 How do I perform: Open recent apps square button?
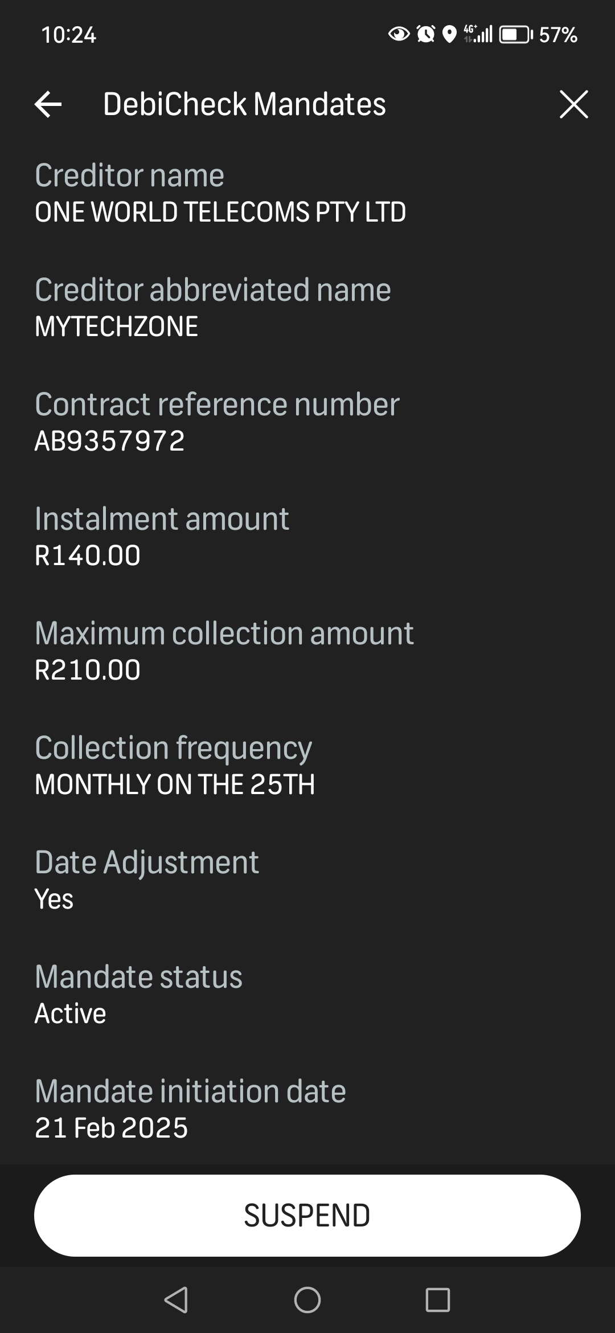tap(438, 1300)
